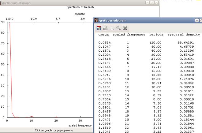The height and width of the screenshot is (133, 202).
Task: Click the x-axis tick label 30
Action: click(80, 121)
